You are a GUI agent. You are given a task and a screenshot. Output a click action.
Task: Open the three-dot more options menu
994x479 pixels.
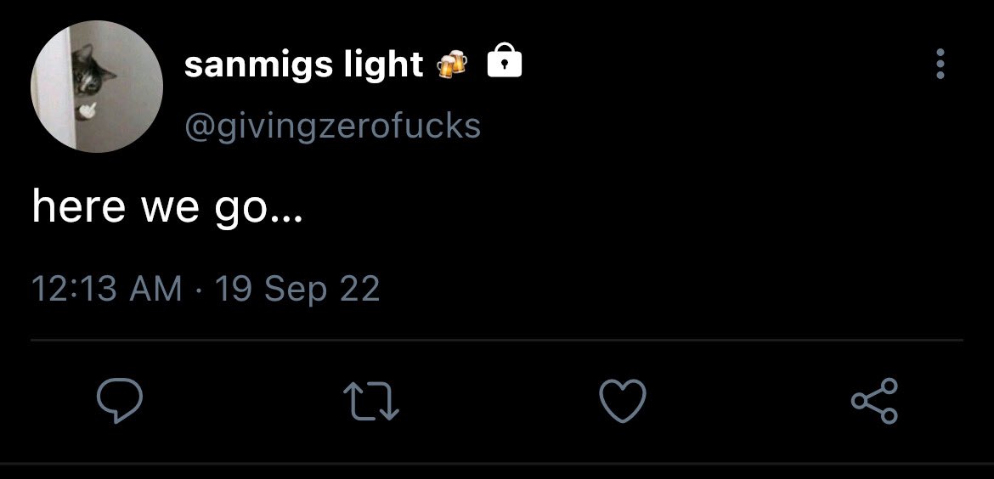[940, 64]
